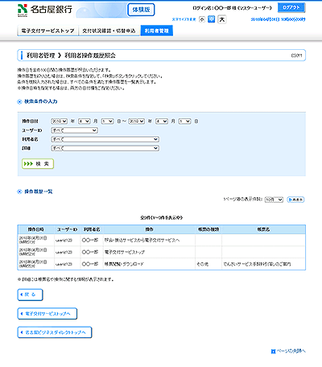The width and height of the screenshot is (322, 367).
Task: Click the 再表示 button beside page count
Action: [295, 200]
